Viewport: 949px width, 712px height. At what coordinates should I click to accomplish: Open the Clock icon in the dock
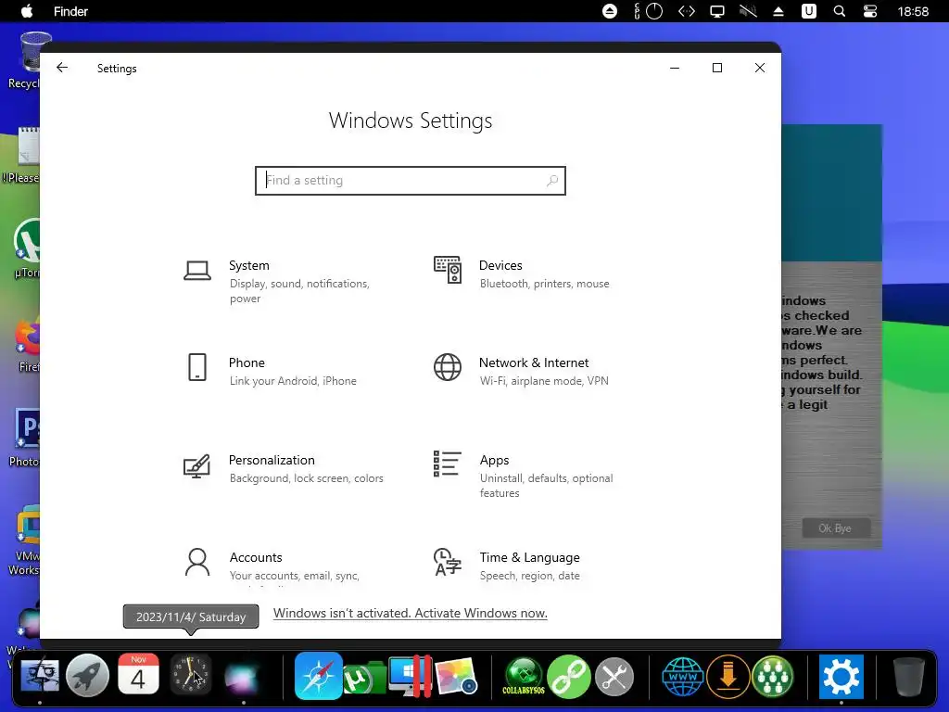point(190,674)
